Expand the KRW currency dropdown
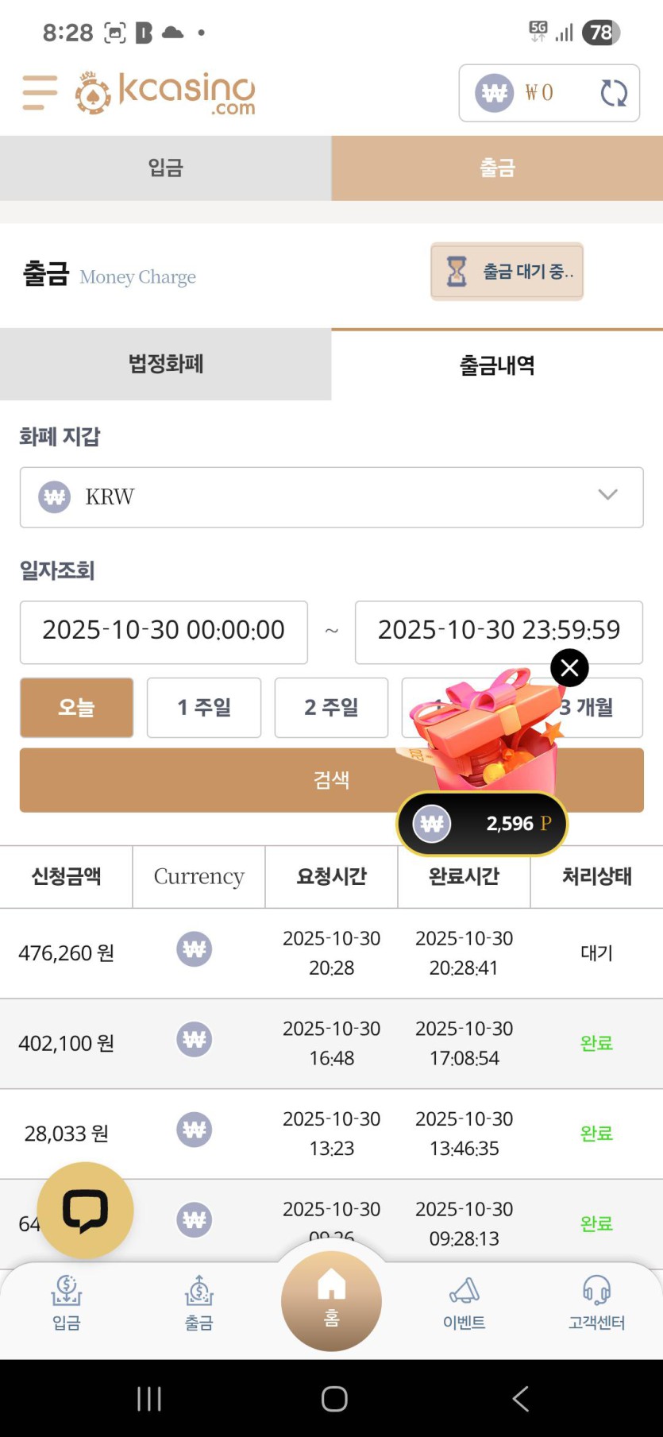 pyautogui.click(x=331, y=497)
